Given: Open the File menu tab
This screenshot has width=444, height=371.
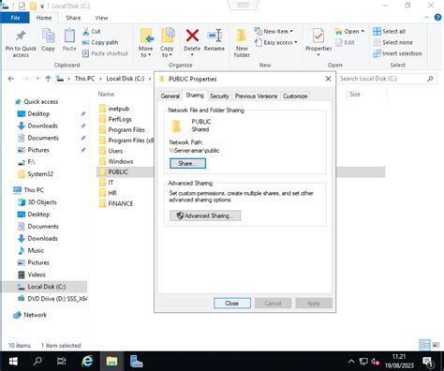Looking at the screenshot, I should pos(15,18).
